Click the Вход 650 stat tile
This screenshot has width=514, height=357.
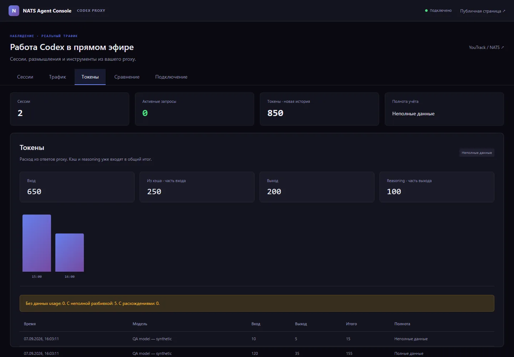[x=77, y=187]
